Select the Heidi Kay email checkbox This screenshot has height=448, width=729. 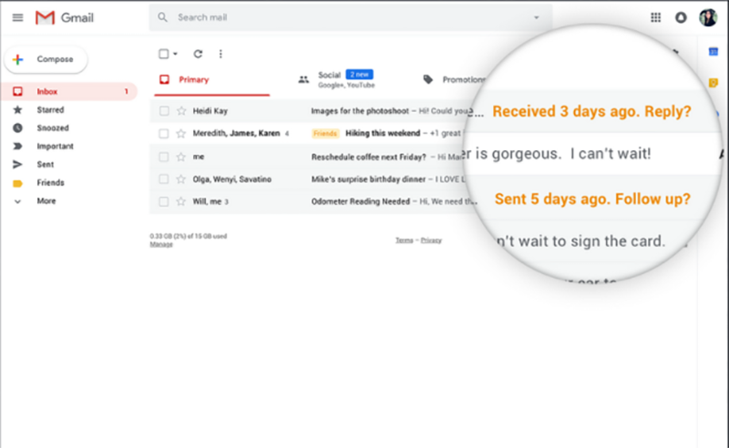click(x=164, y=110)
